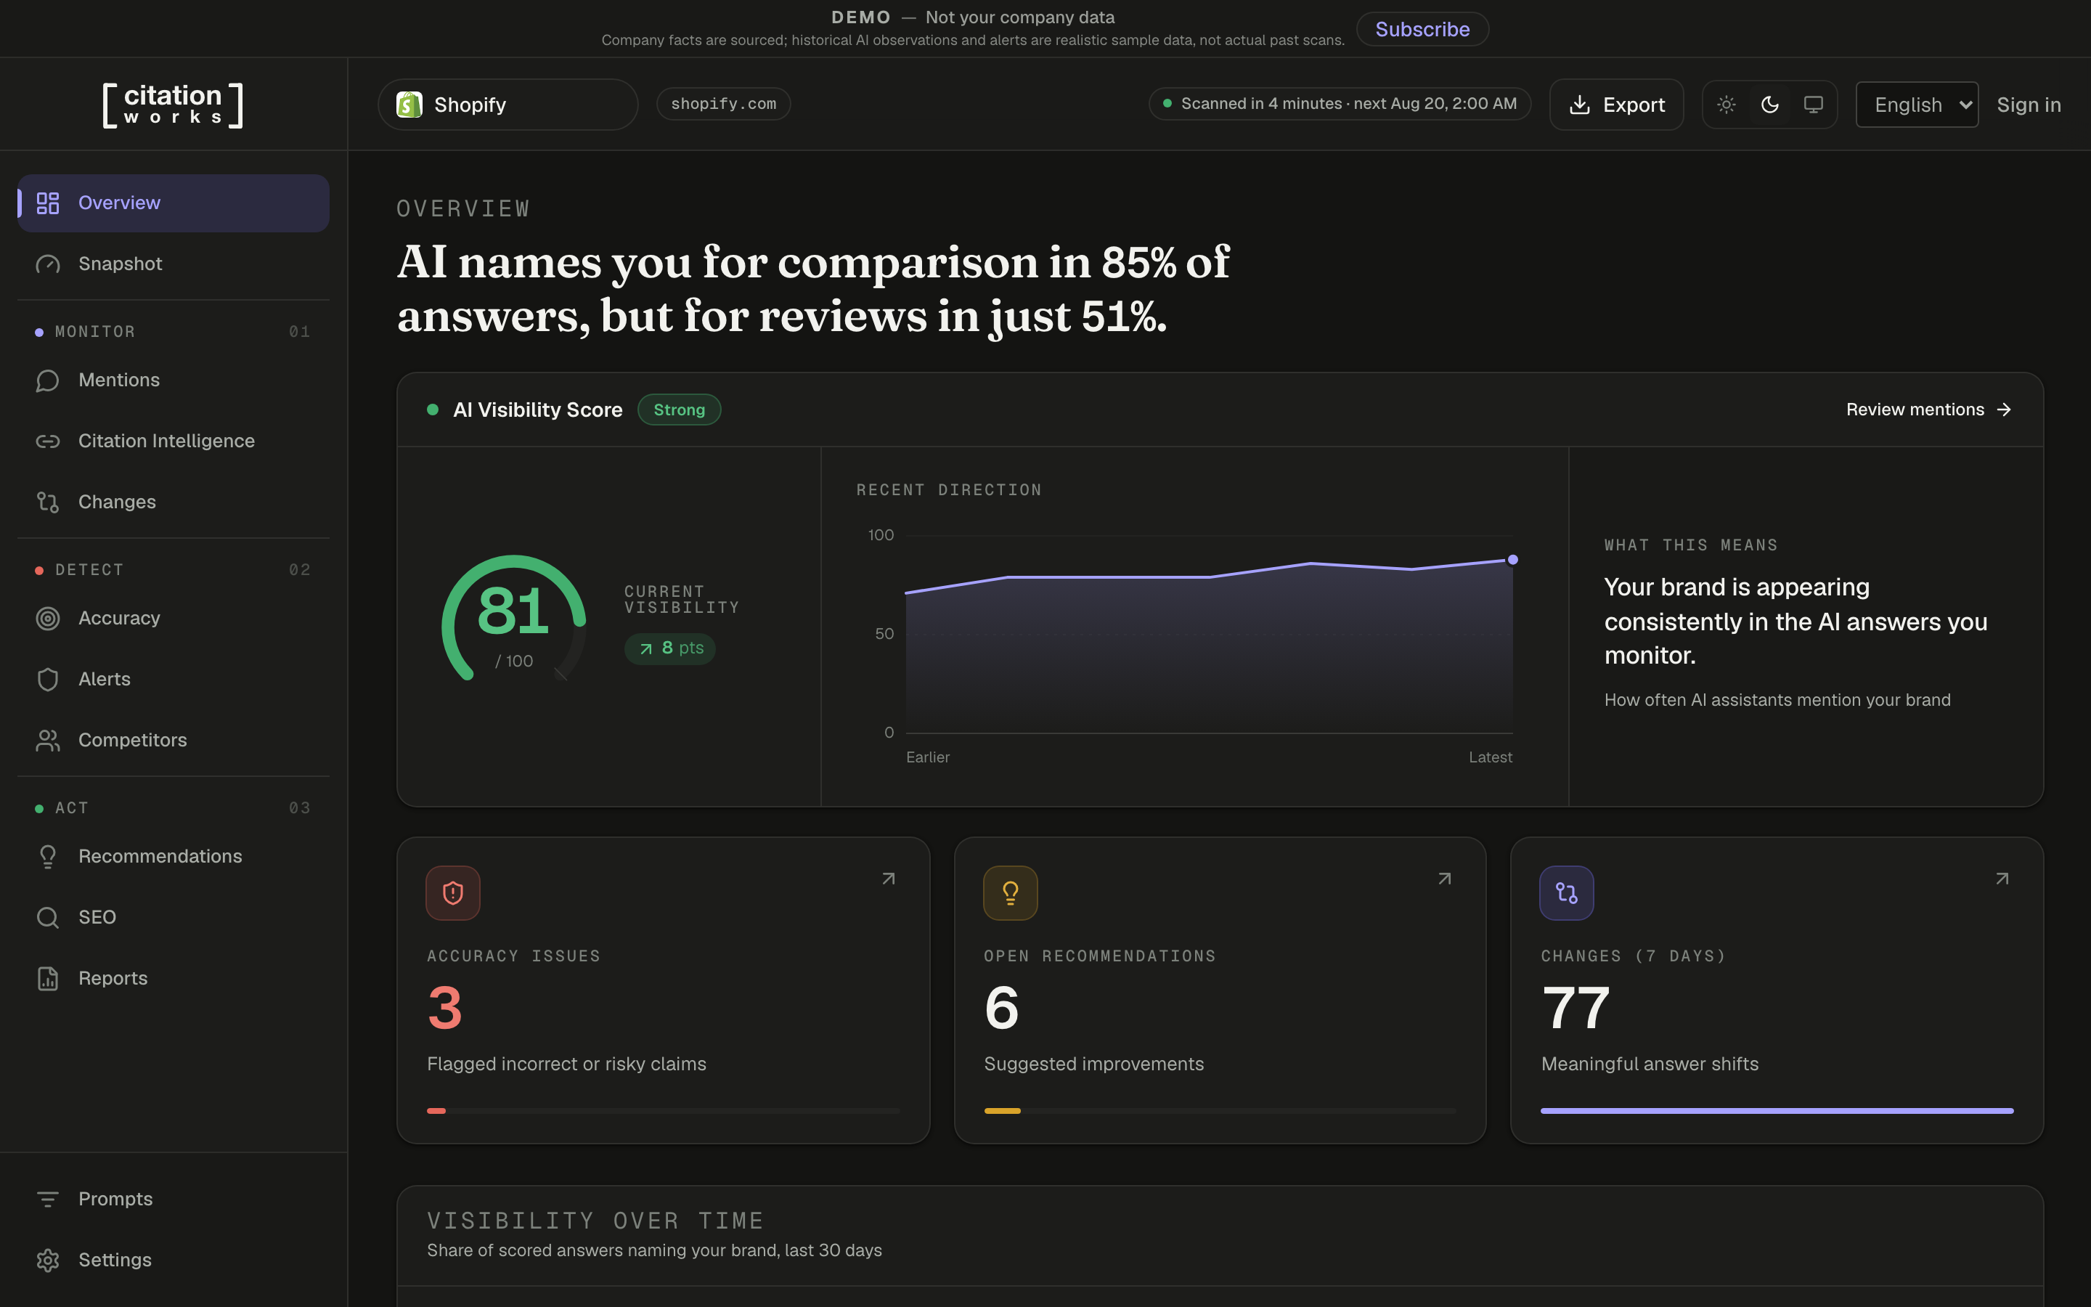Image resolution: width=2091 pixels, height=1307 pixels.
Task: Open Reports label in the sidebar
Action: click(113, 979)
